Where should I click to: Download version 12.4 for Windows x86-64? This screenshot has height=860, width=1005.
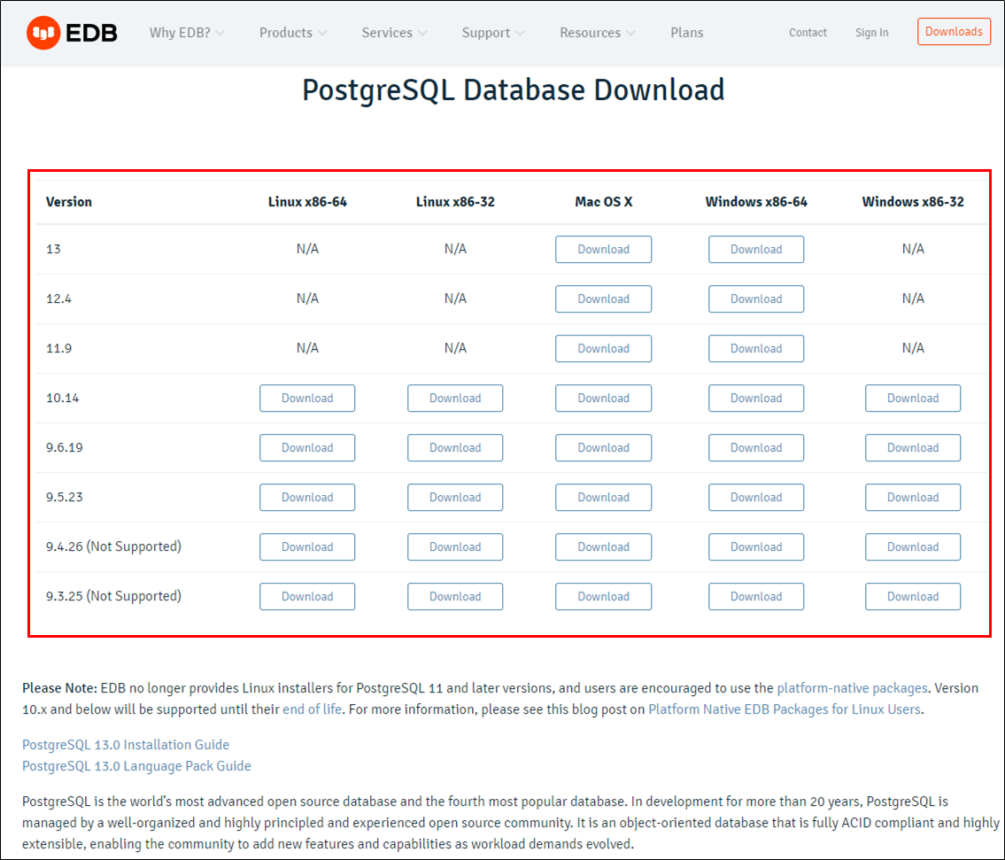coord(756,298)
